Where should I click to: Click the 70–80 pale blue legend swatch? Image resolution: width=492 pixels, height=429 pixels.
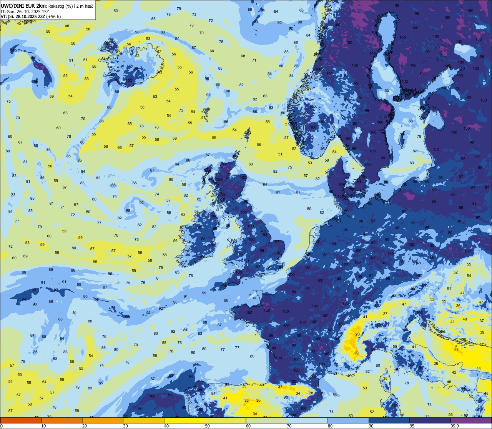pyautogui.click(x=307, y=420)
